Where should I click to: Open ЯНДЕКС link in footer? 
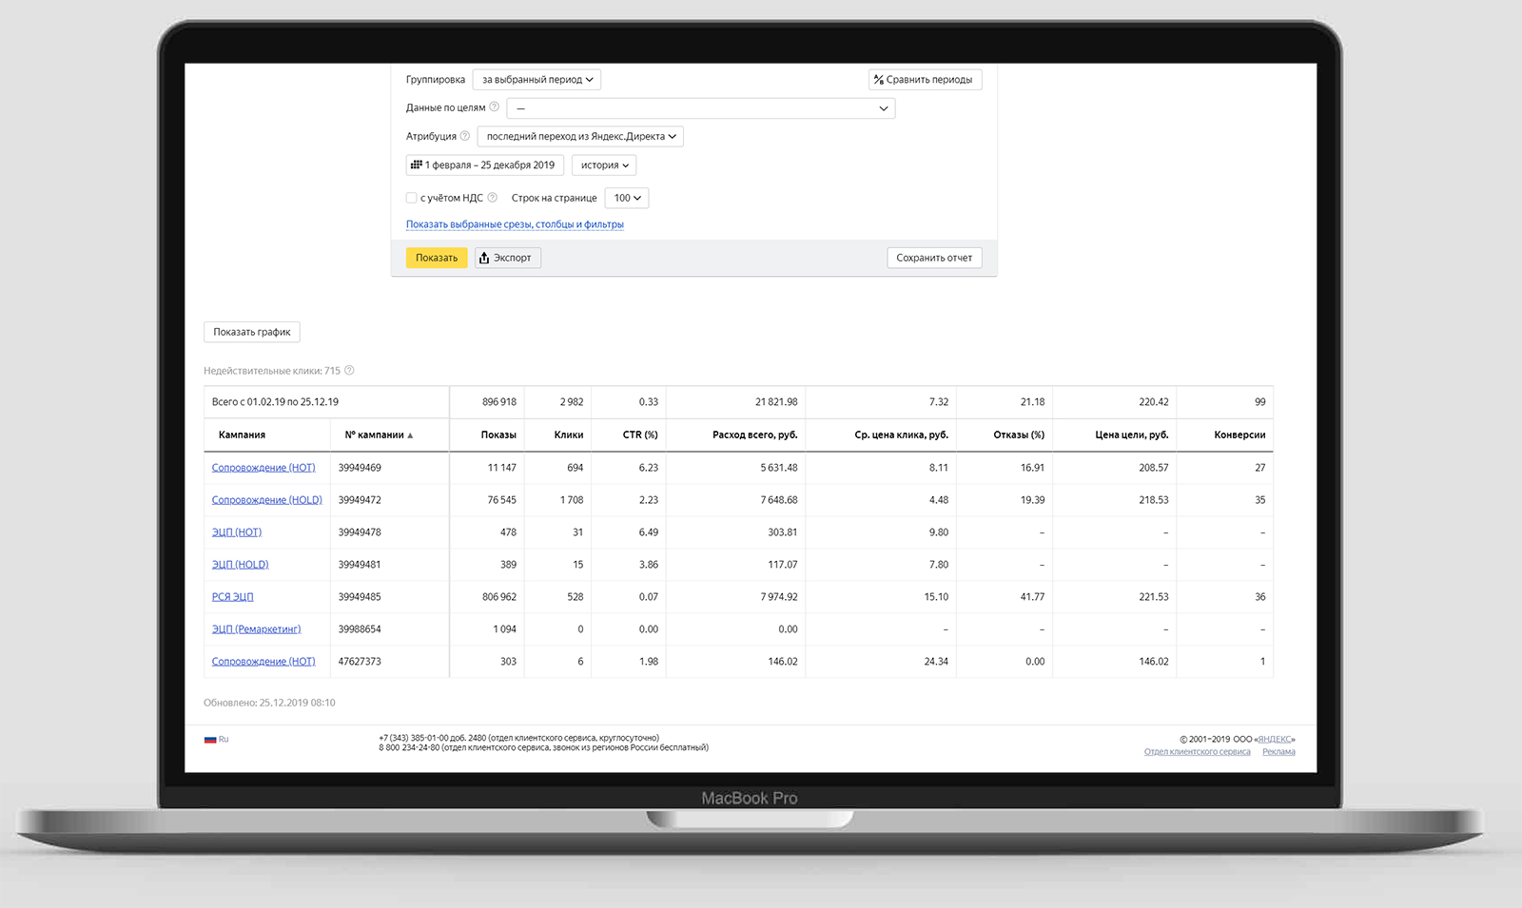(1275, 739)
